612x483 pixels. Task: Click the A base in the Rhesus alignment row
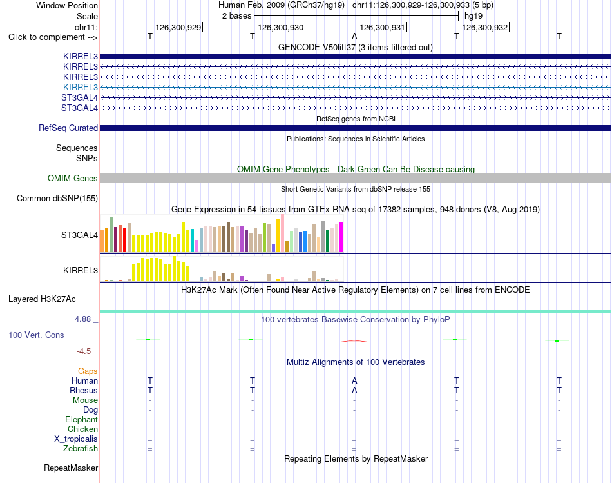tap(354, 390)
